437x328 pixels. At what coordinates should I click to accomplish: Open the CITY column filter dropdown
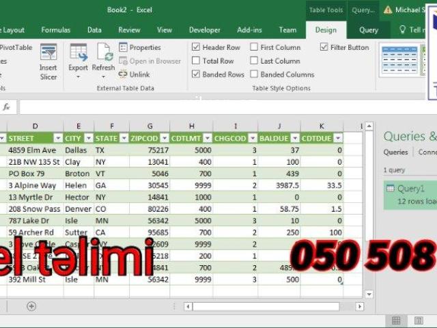coord(88,138)
